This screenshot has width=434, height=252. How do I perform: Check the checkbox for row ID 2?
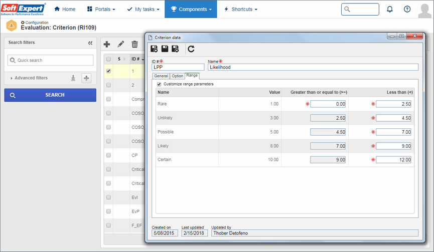108,85
